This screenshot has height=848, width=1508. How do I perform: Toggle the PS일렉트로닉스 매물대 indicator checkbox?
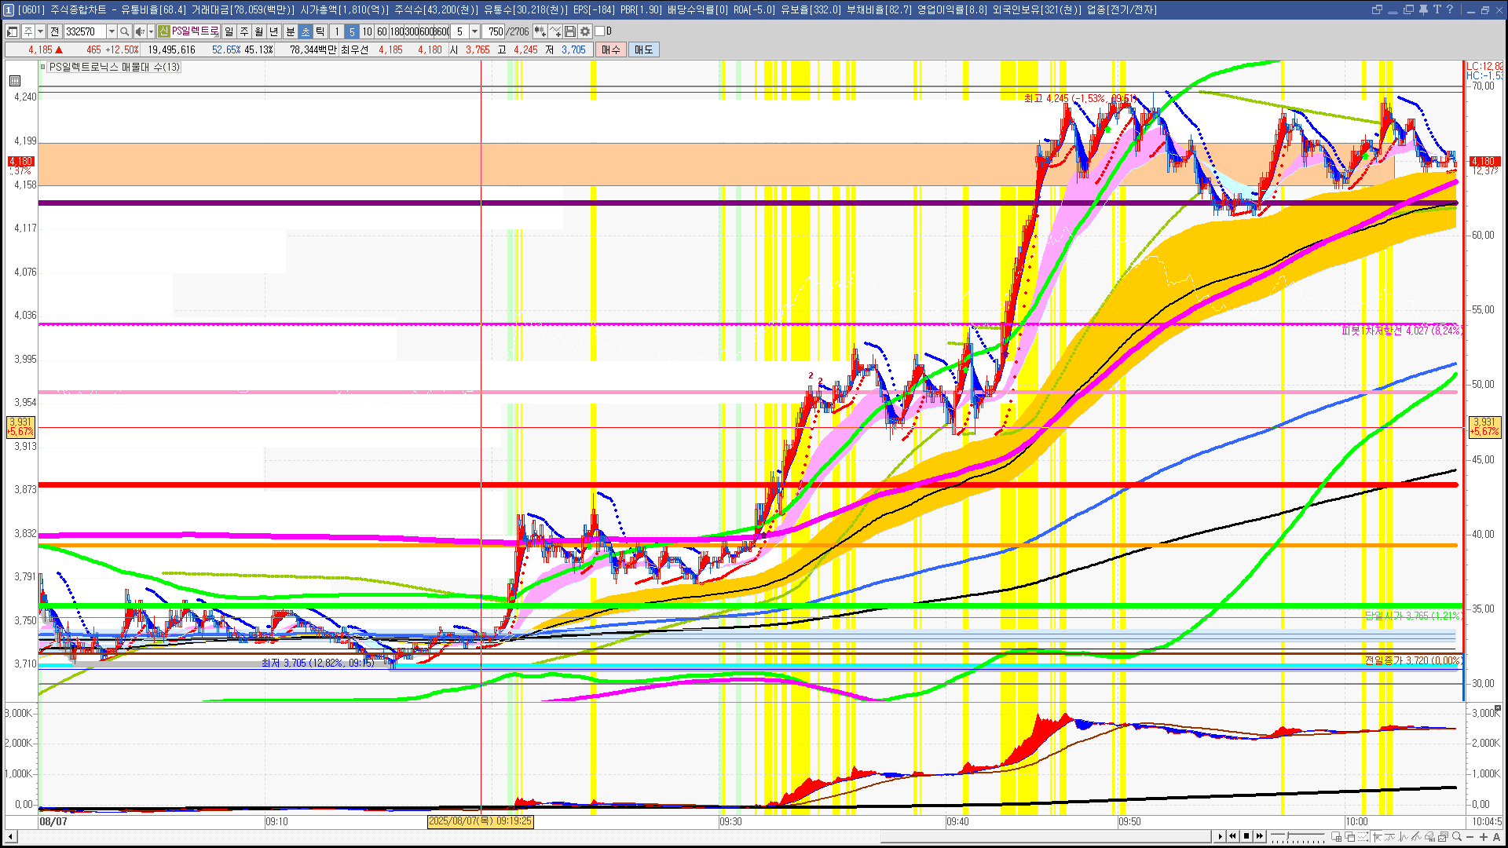tap(43, 67)
